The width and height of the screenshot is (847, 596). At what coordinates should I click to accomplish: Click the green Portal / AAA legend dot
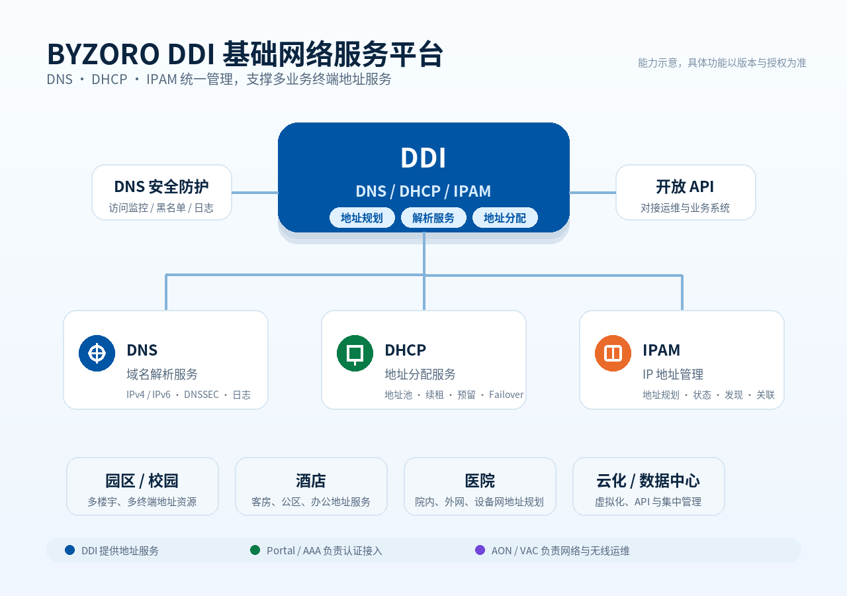pos(255,550)
